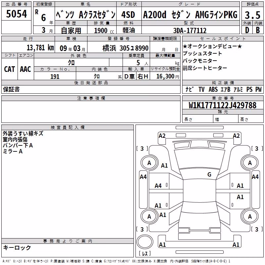Select left front door A4 mark
The width and height of the screenshot is (265, 265).
click(158, 186)
